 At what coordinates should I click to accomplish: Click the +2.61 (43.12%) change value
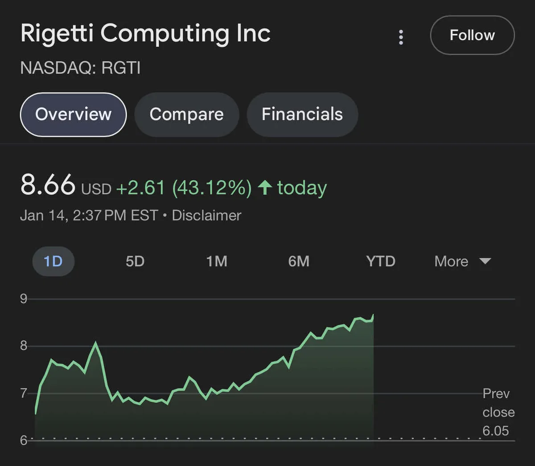[x=184, y=188]
